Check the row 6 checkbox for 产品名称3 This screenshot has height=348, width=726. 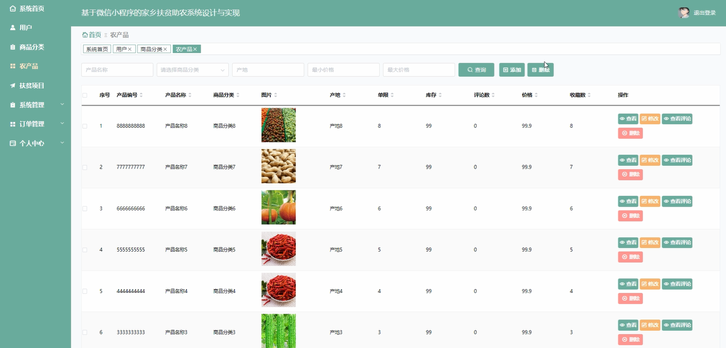pyautogui.click(x=85, y=332)
